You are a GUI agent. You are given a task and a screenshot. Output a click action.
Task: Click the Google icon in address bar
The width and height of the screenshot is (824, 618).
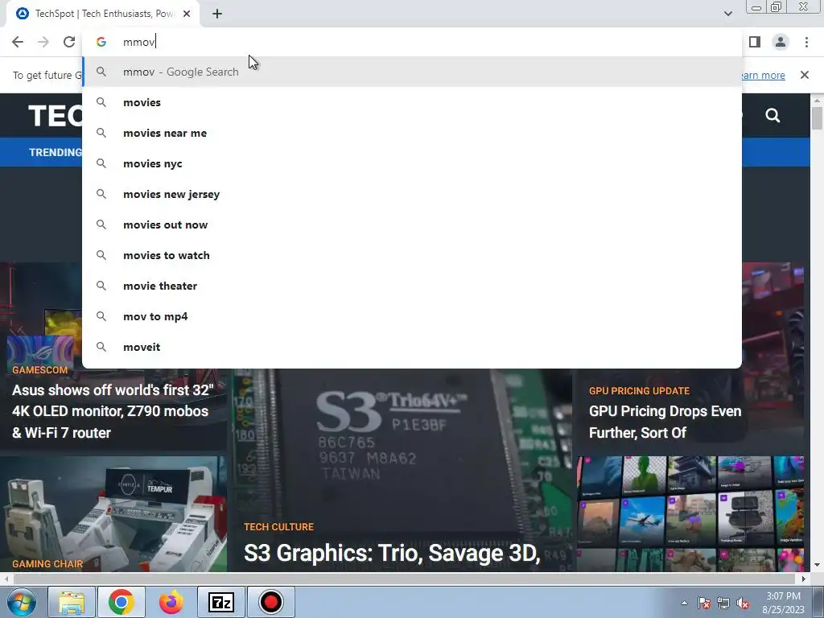pyautogui.click(x=101, y=42)
